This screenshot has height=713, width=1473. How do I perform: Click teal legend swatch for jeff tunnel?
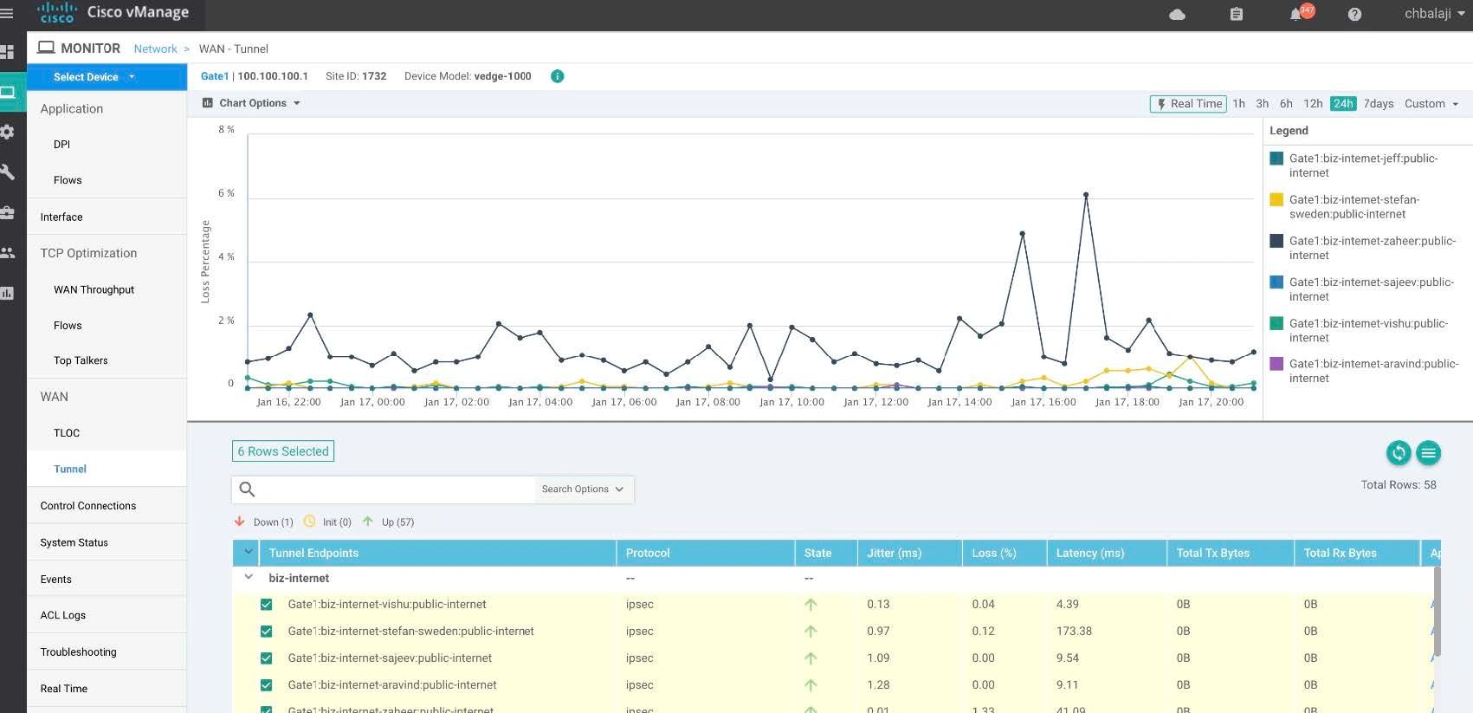point(1276,159)
